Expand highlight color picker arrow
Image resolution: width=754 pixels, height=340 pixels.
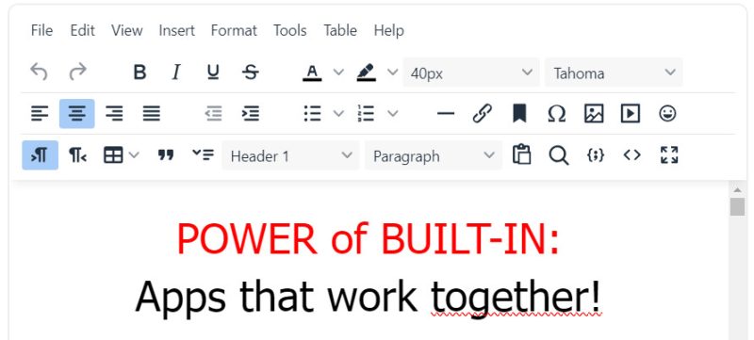[x=392, y=72]
